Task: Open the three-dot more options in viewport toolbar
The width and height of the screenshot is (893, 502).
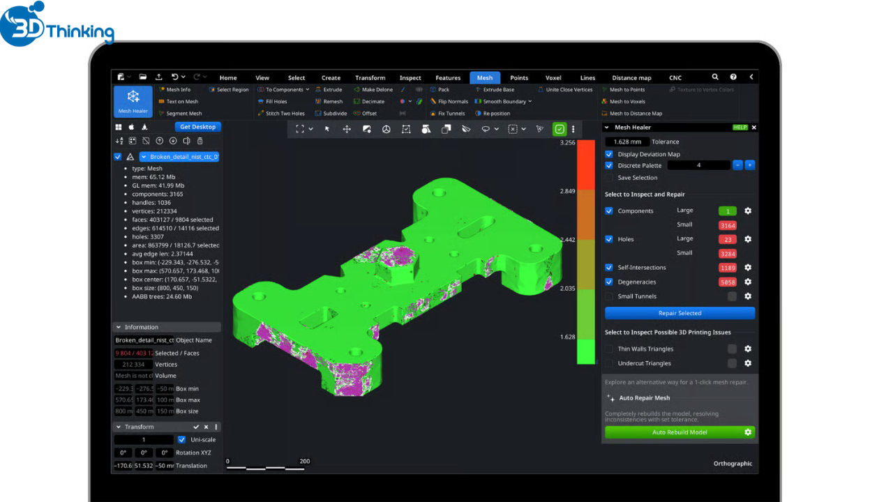Action: click(x=573, y=129)
